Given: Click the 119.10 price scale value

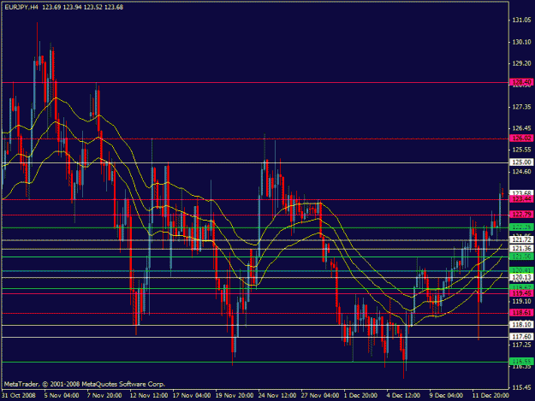Looking at the screenshot, I should point(521,301).
